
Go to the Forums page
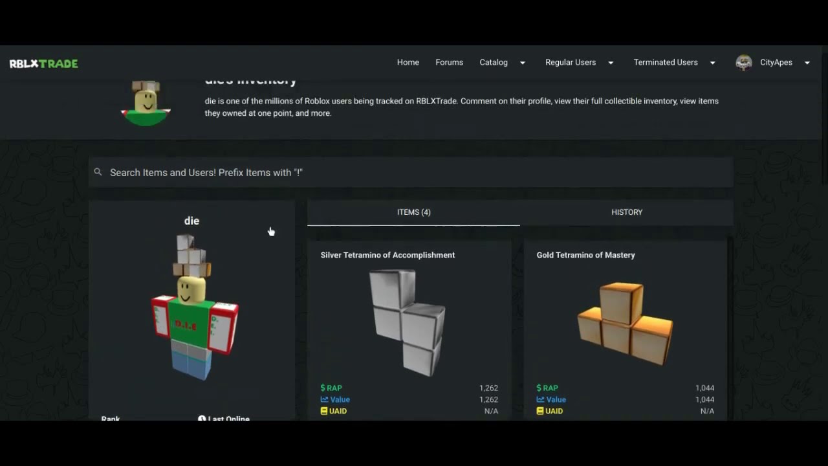tap(449, 62)
